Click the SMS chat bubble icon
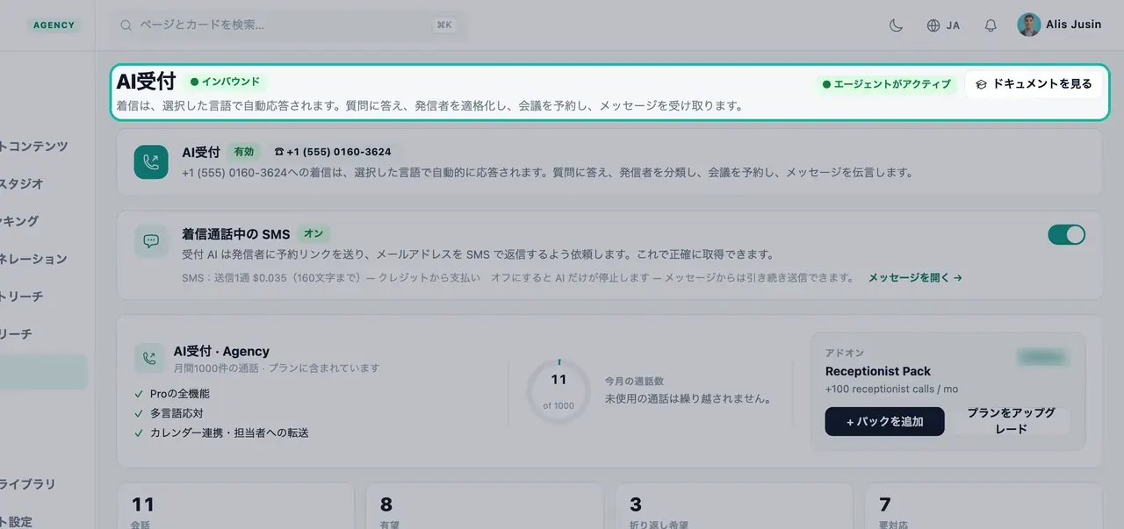The height and width of the screenshot is (529, 1124). (151, 240)
